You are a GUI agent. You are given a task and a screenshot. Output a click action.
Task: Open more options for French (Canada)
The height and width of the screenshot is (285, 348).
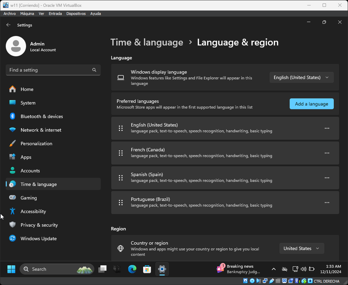coord(327,153)
